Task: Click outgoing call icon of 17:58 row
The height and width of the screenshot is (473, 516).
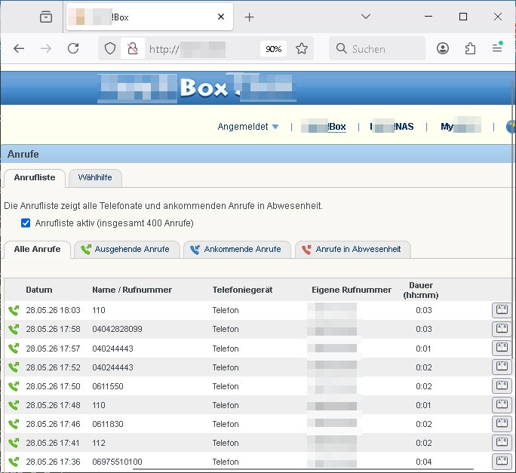Action: [14, 329]
